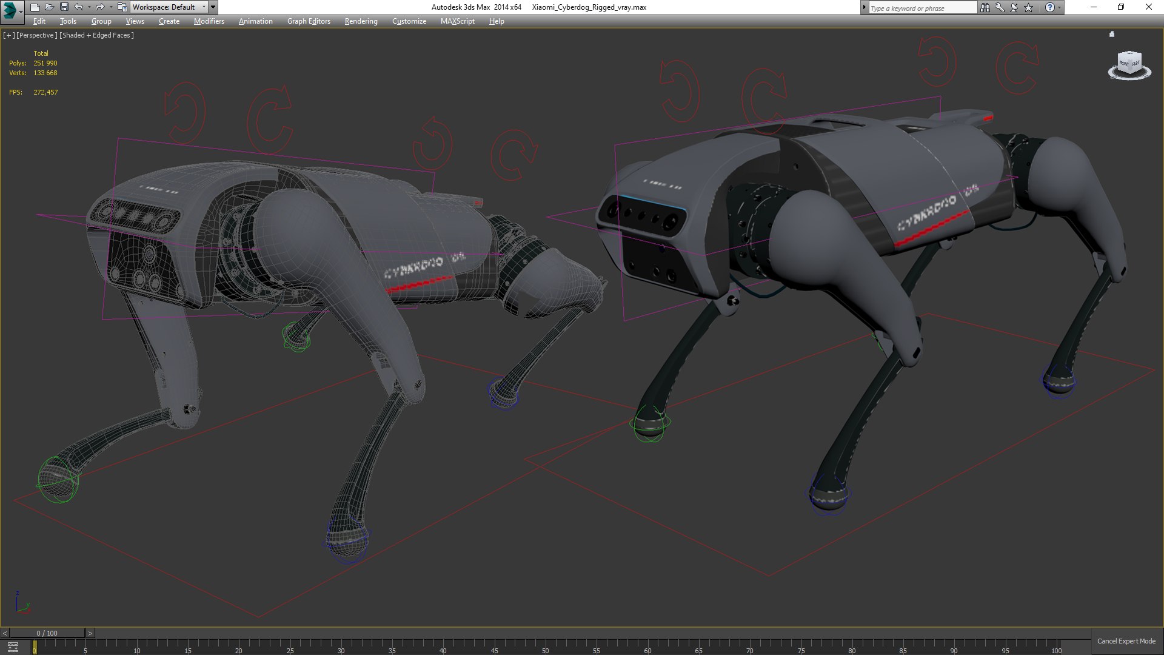Image resolution: width=1164 pixels, height=655 pixels.
Task: Open the Help menu
Action: (497, 21)
